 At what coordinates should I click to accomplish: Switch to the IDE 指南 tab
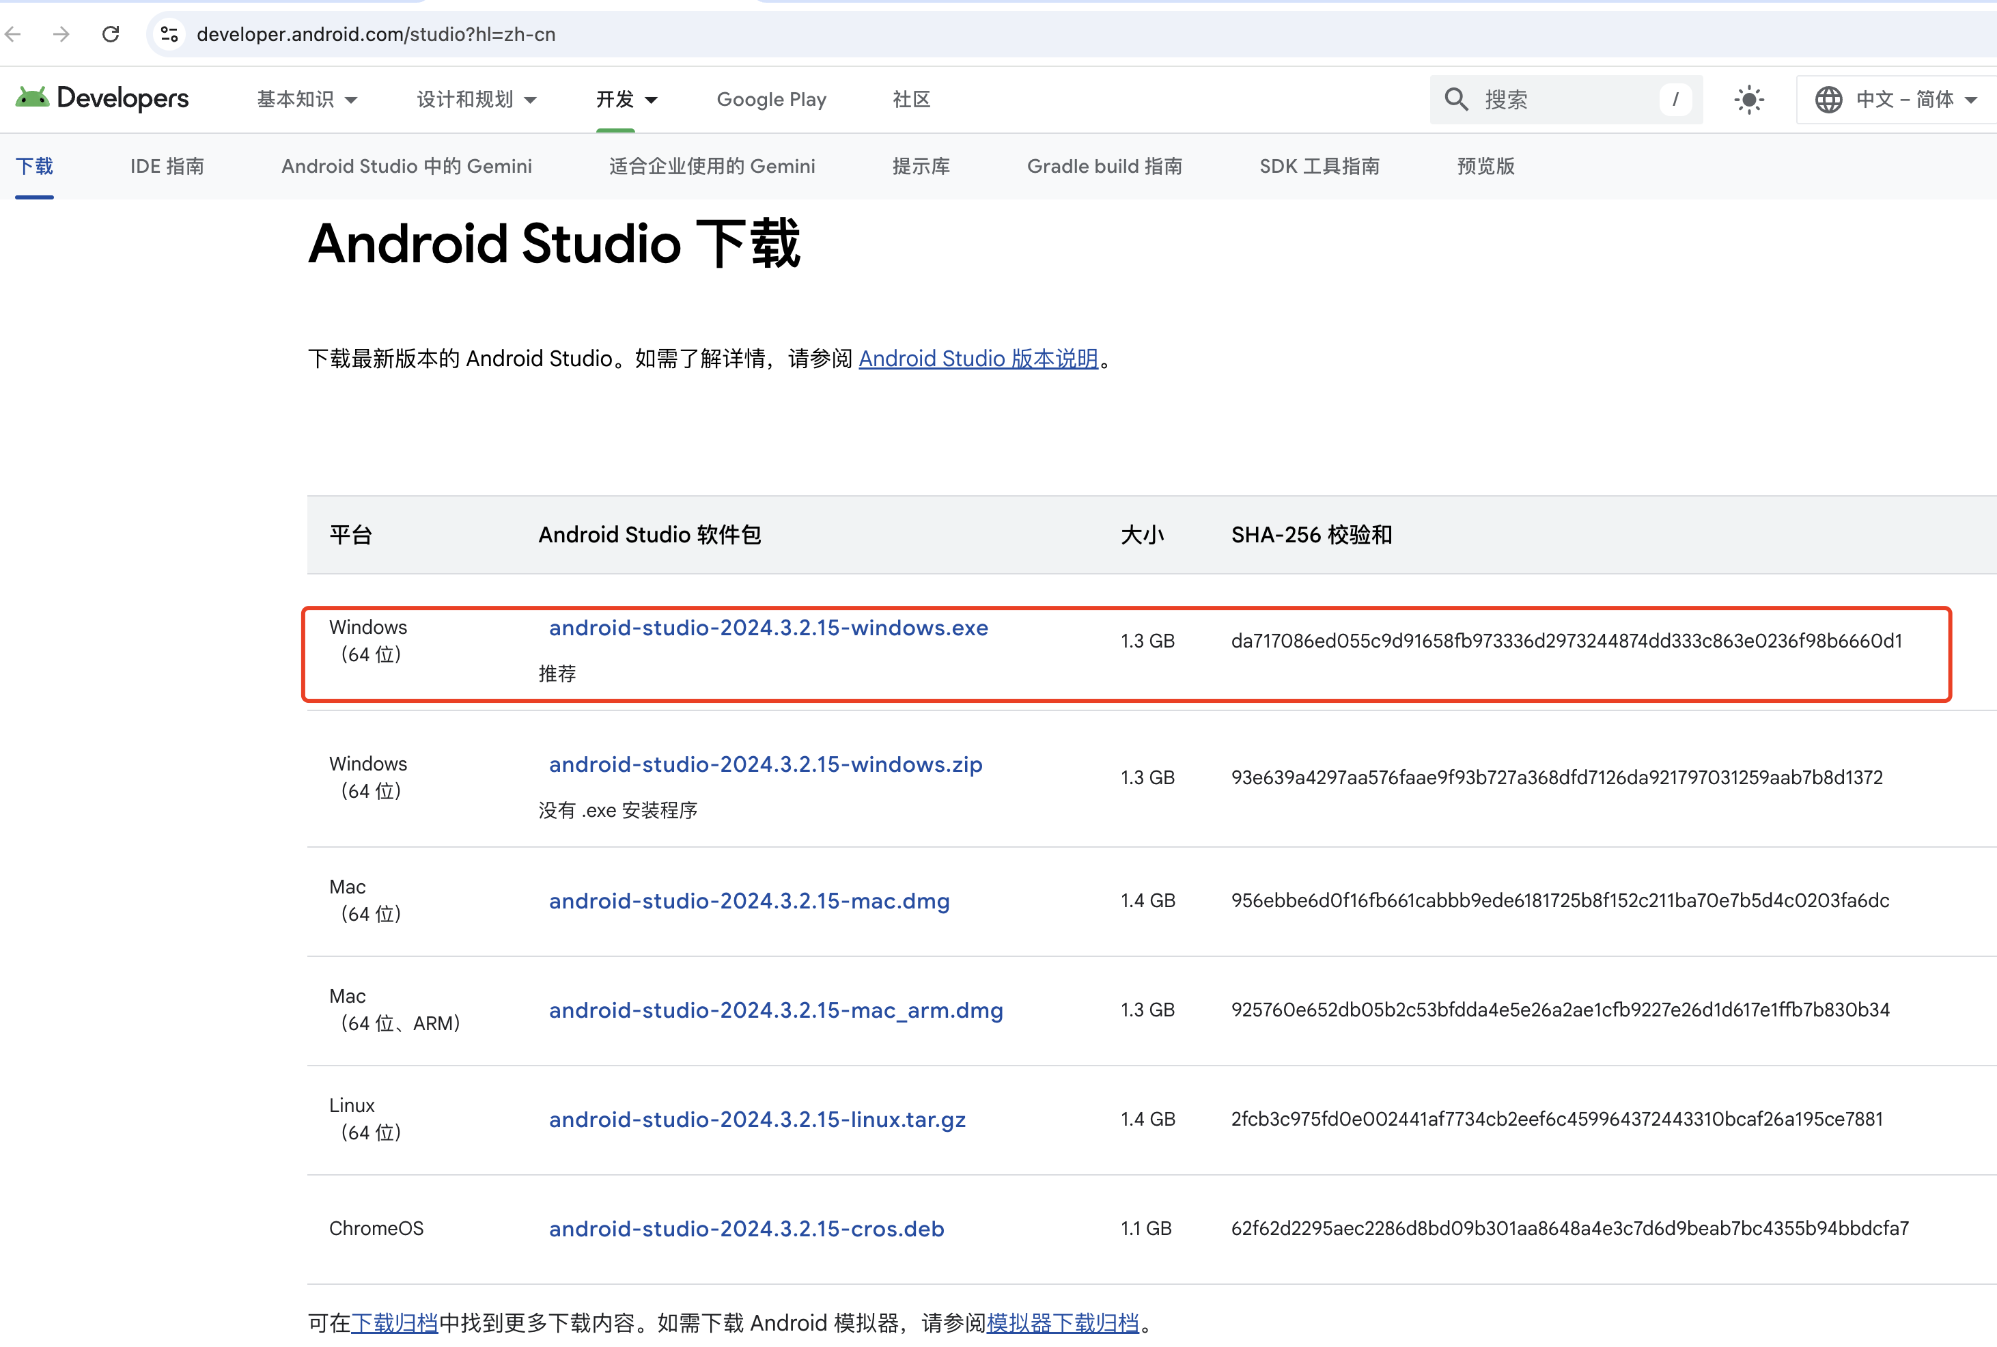pyautogui.click(x=167, y=167)
